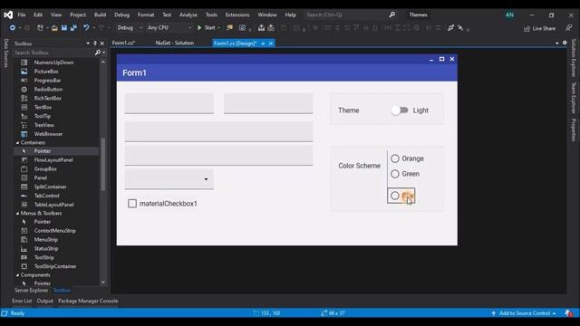Select the TextBox control in Toolbox
Viewport: 580px width, 326px height.
pyautogui.click(x=43, y=107)
